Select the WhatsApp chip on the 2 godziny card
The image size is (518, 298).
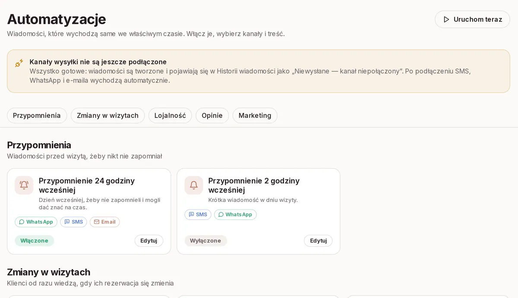click(x=235, y=214)
